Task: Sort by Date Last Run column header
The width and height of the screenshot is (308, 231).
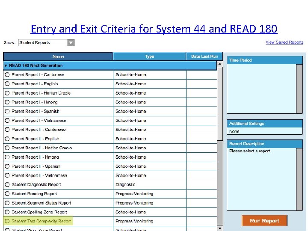Action: 204,56
